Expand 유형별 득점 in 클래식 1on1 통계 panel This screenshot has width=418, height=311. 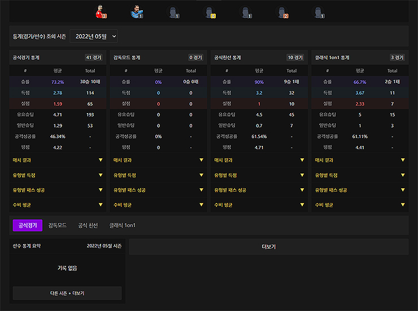point(360,175)
